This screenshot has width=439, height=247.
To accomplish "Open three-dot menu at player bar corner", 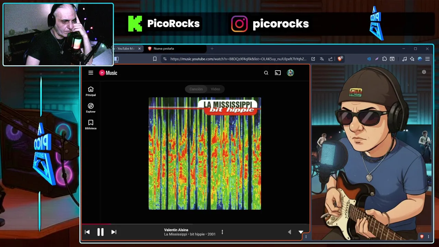I will tap(306, 236).
